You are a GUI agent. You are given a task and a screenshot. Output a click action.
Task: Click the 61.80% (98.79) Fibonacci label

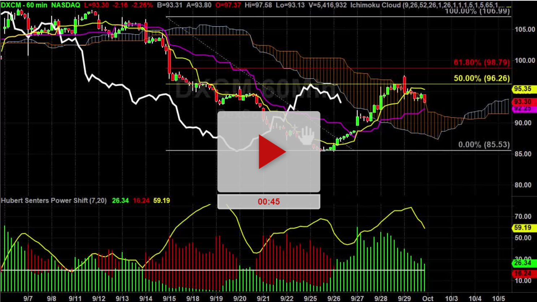(482, 62)
